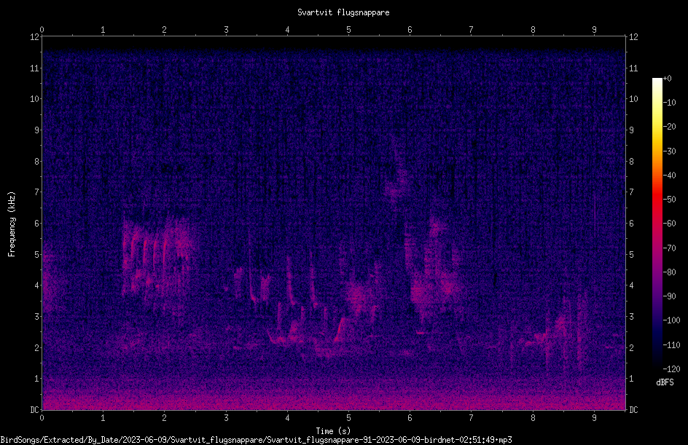688x445 pixels.
Task: Select the "-10" color scale label
Action: 669,103
